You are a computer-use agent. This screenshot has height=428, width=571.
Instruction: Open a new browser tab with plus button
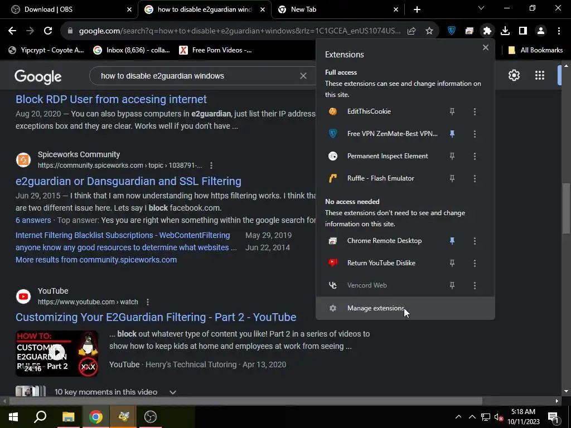click(417, 9)
